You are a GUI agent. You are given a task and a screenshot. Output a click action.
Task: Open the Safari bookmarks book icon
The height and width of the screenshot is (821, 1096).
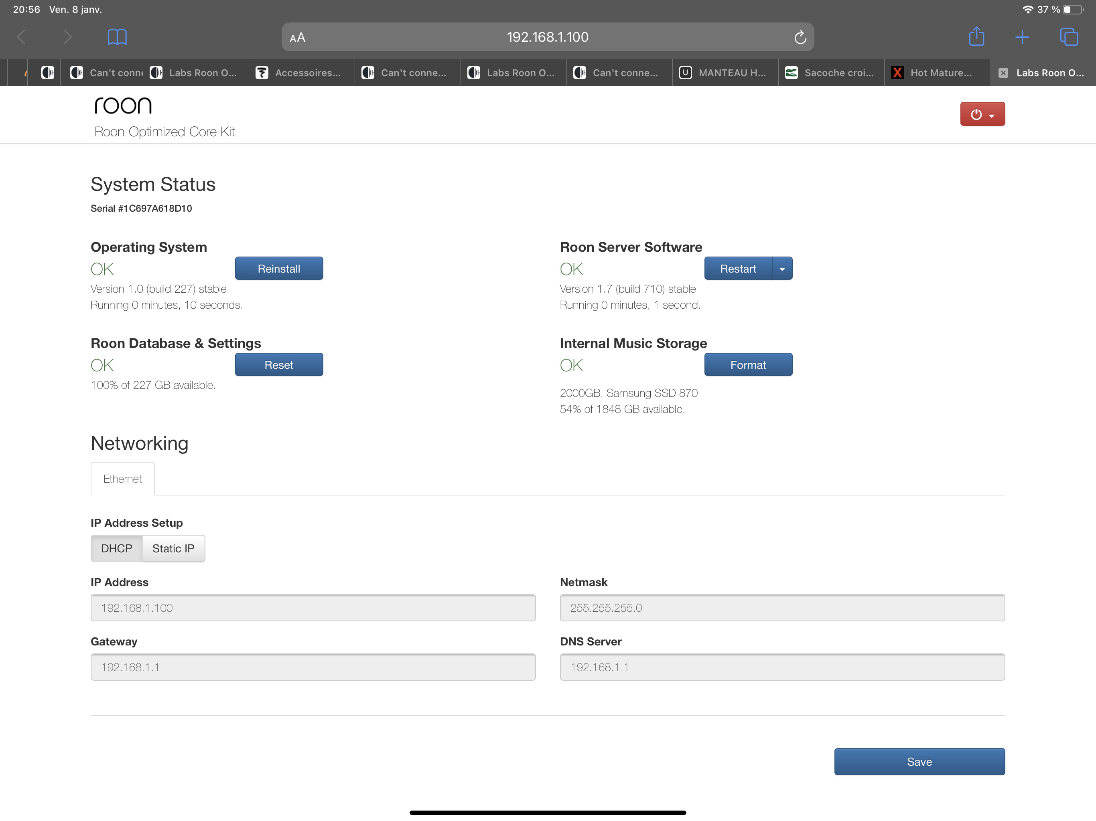pos(117,37)
